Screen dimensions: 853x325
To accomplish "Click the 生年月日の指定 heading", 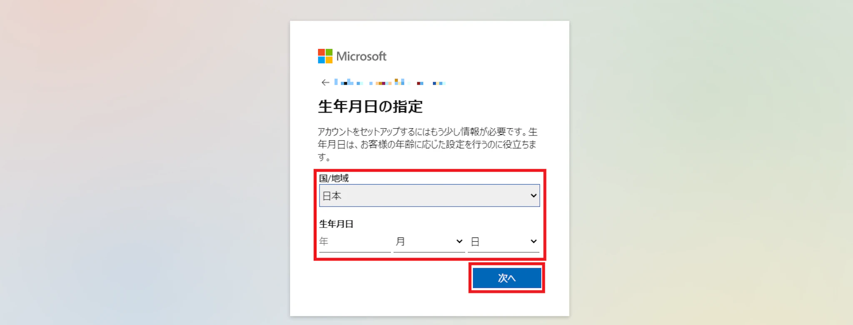I will coord(370,107).
